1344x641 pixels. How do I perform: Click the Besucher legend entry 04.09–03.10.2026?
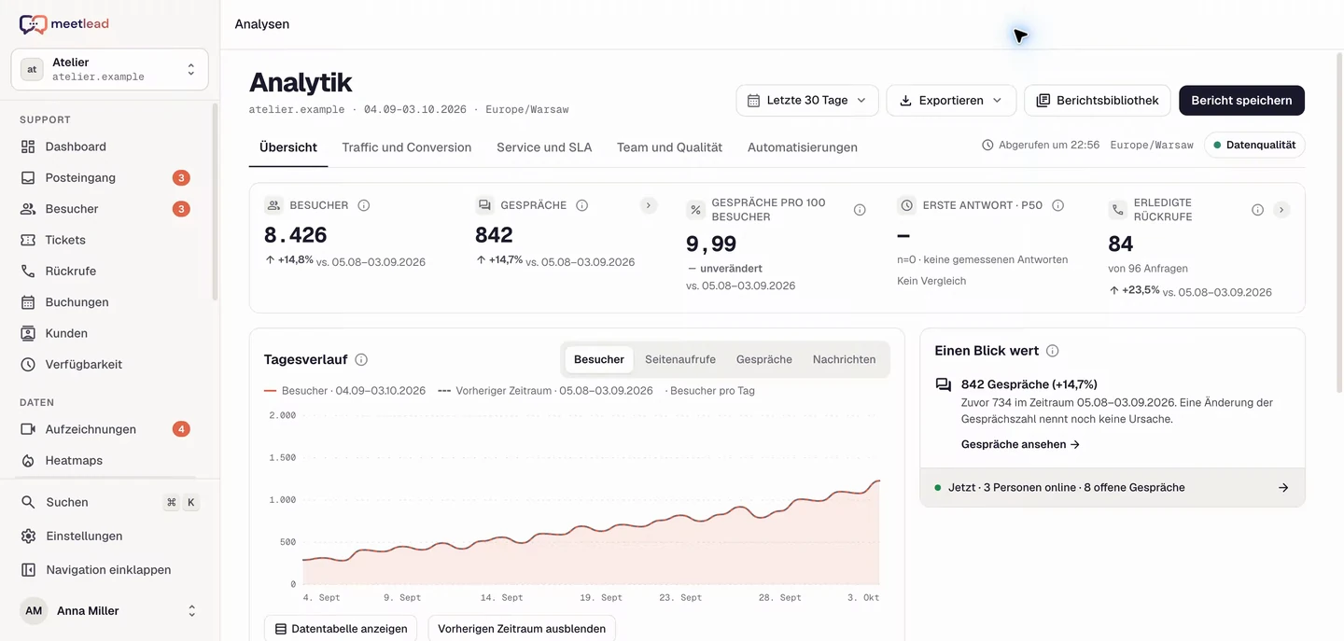(x=345, y=391)
